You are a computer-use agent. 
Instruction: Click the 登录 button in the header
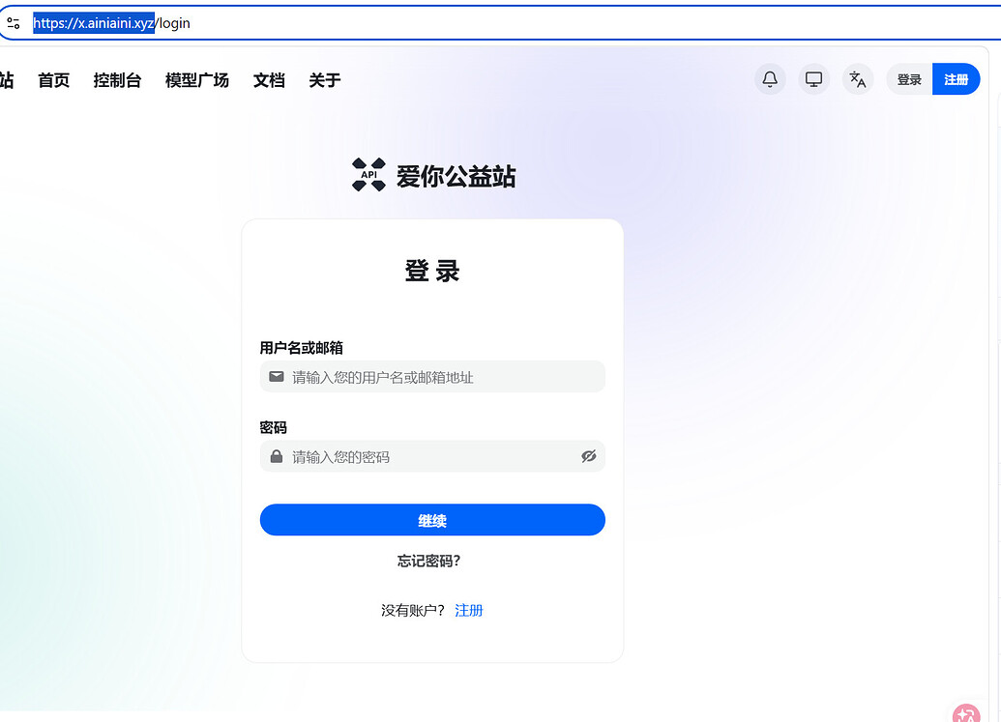pos(909,79)
